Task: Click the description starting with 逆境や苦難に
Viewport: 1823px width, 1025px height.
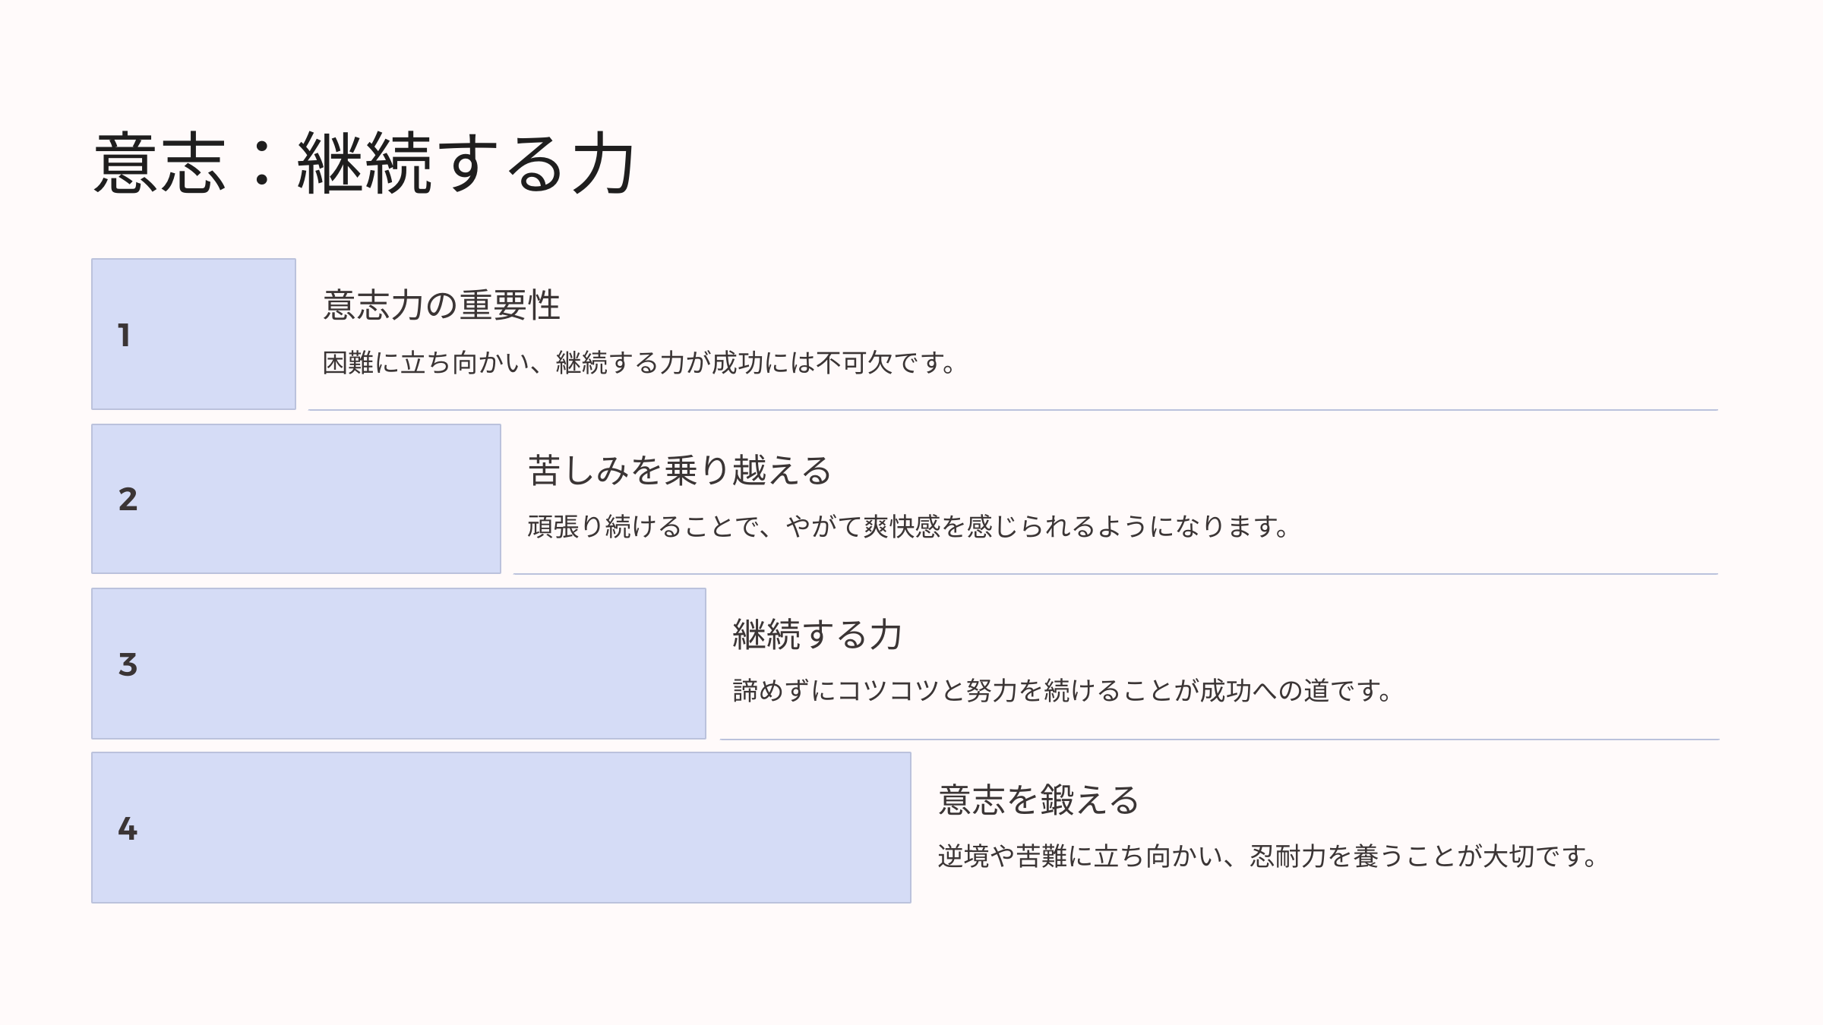Action: click(x=1268, y=856)
